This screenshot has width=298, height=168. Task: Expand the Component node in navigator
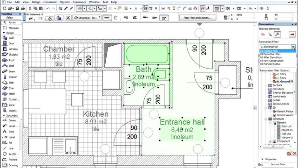pos(270,141)
